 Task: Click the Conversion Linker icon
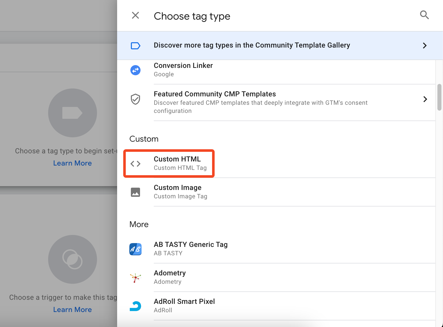135,70
